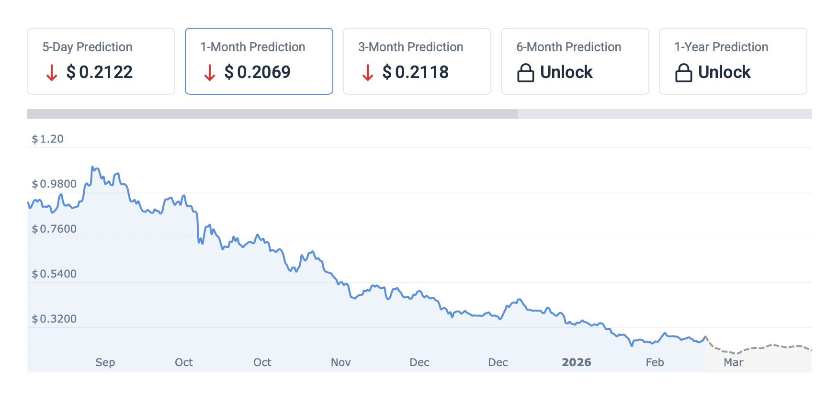Click the lock icon in 1-Year Prediction
This screenshot has width=838, height=402.
(683, 73)
